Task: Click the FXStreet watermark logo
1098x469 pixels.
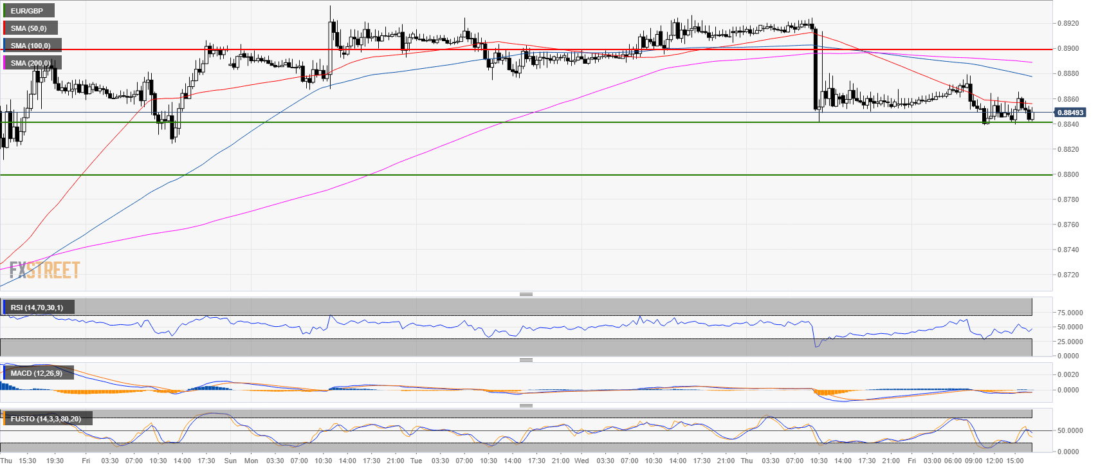Action: 44,270
